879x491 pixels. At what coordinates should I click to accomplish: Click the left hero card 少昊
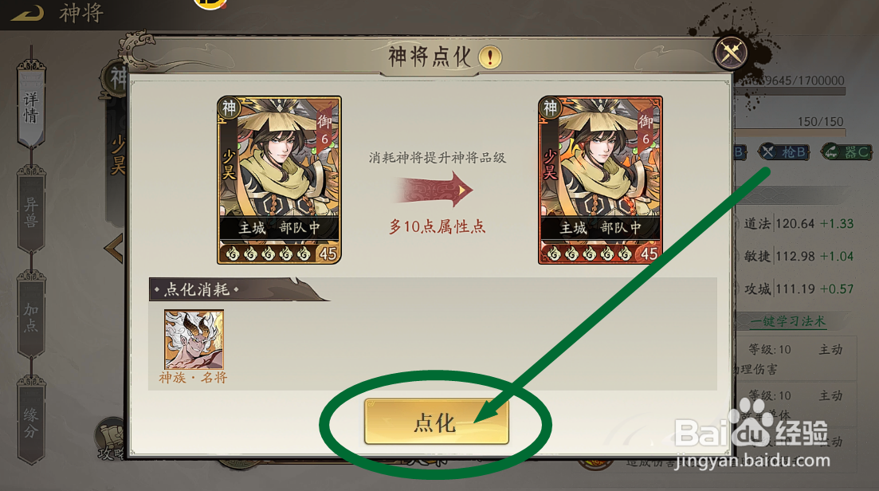(279, 180)
